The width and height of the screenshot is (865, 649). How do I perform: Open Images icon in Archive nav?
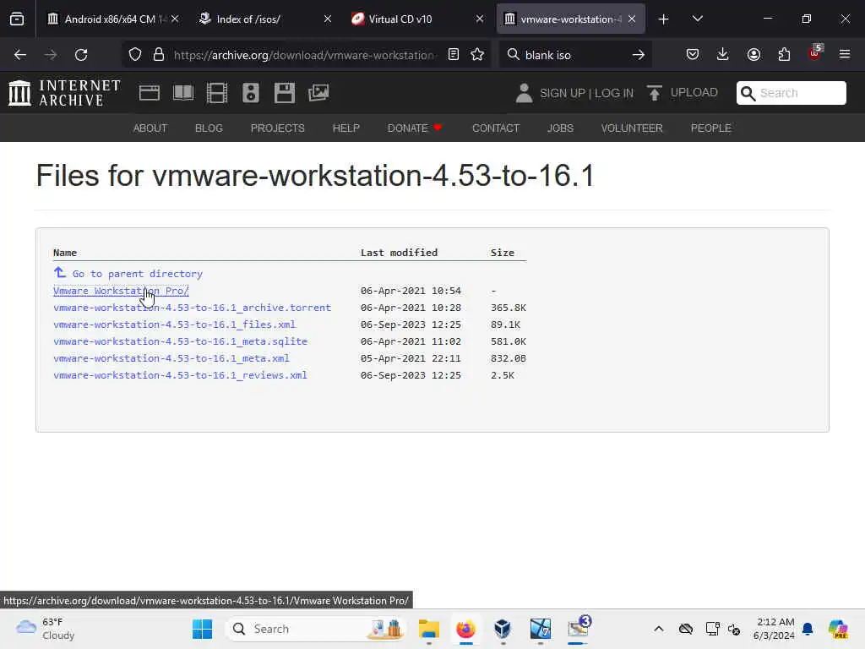click(x=318, y=93)
